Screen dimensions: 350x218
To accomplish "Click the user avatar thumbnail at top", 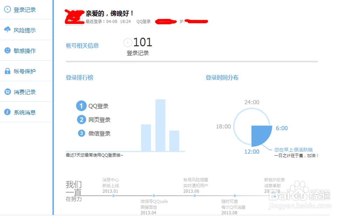I will click(x=74, y=18).
